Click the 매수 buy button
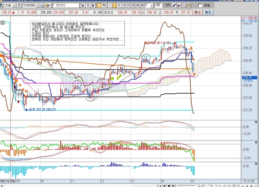Image resolution: width=259 pixels, height=187 pixels. pos(197,12)
